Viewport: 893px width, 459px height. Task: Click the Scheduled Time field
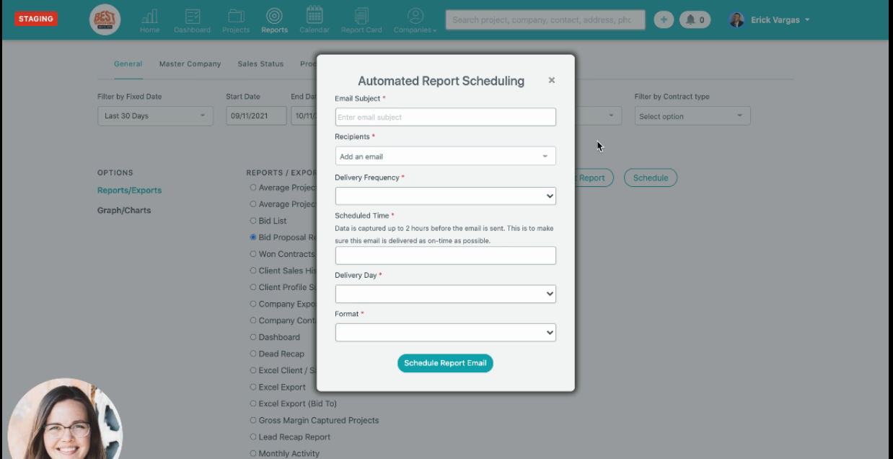click(x=446, y=255)
